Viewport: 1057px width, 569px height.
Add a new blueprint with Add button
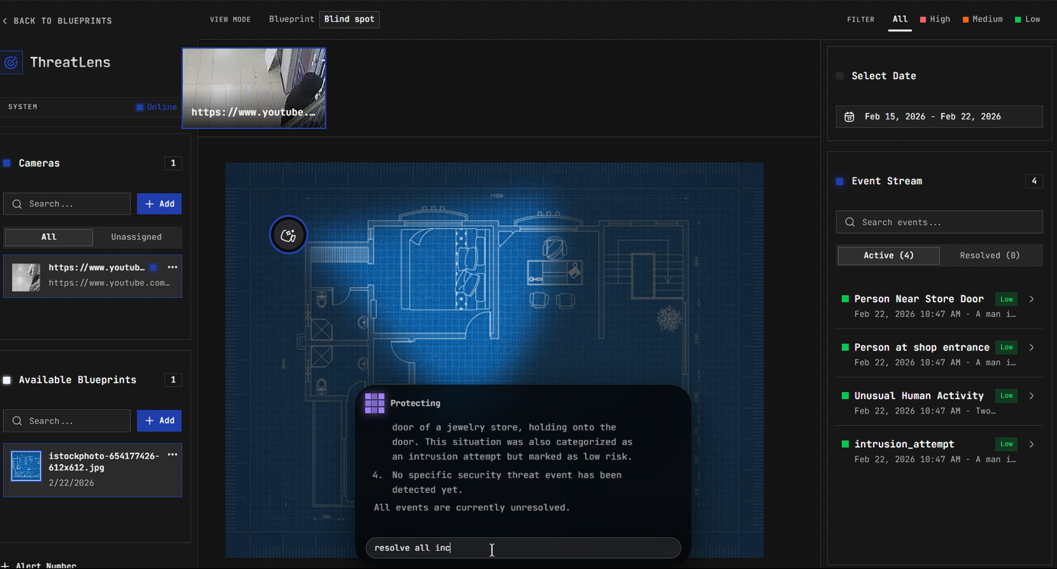point(159,420)
